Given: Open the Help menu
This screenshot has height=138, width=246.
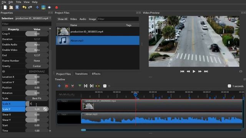Looking at the screenshot, I should tap(35, 2).
